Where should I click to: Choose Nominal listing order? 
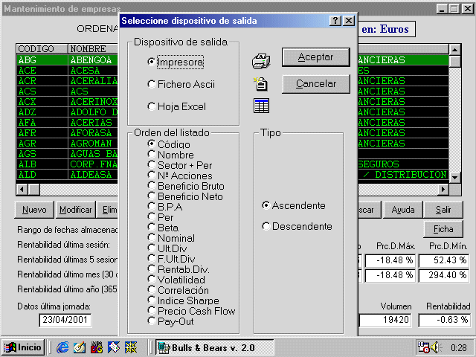[x=171, y=238]
